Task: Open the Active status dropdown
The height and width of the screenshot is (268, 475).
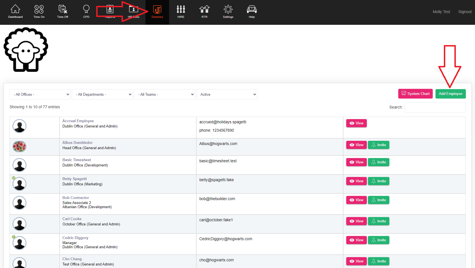Action: [x=227, y=94]
